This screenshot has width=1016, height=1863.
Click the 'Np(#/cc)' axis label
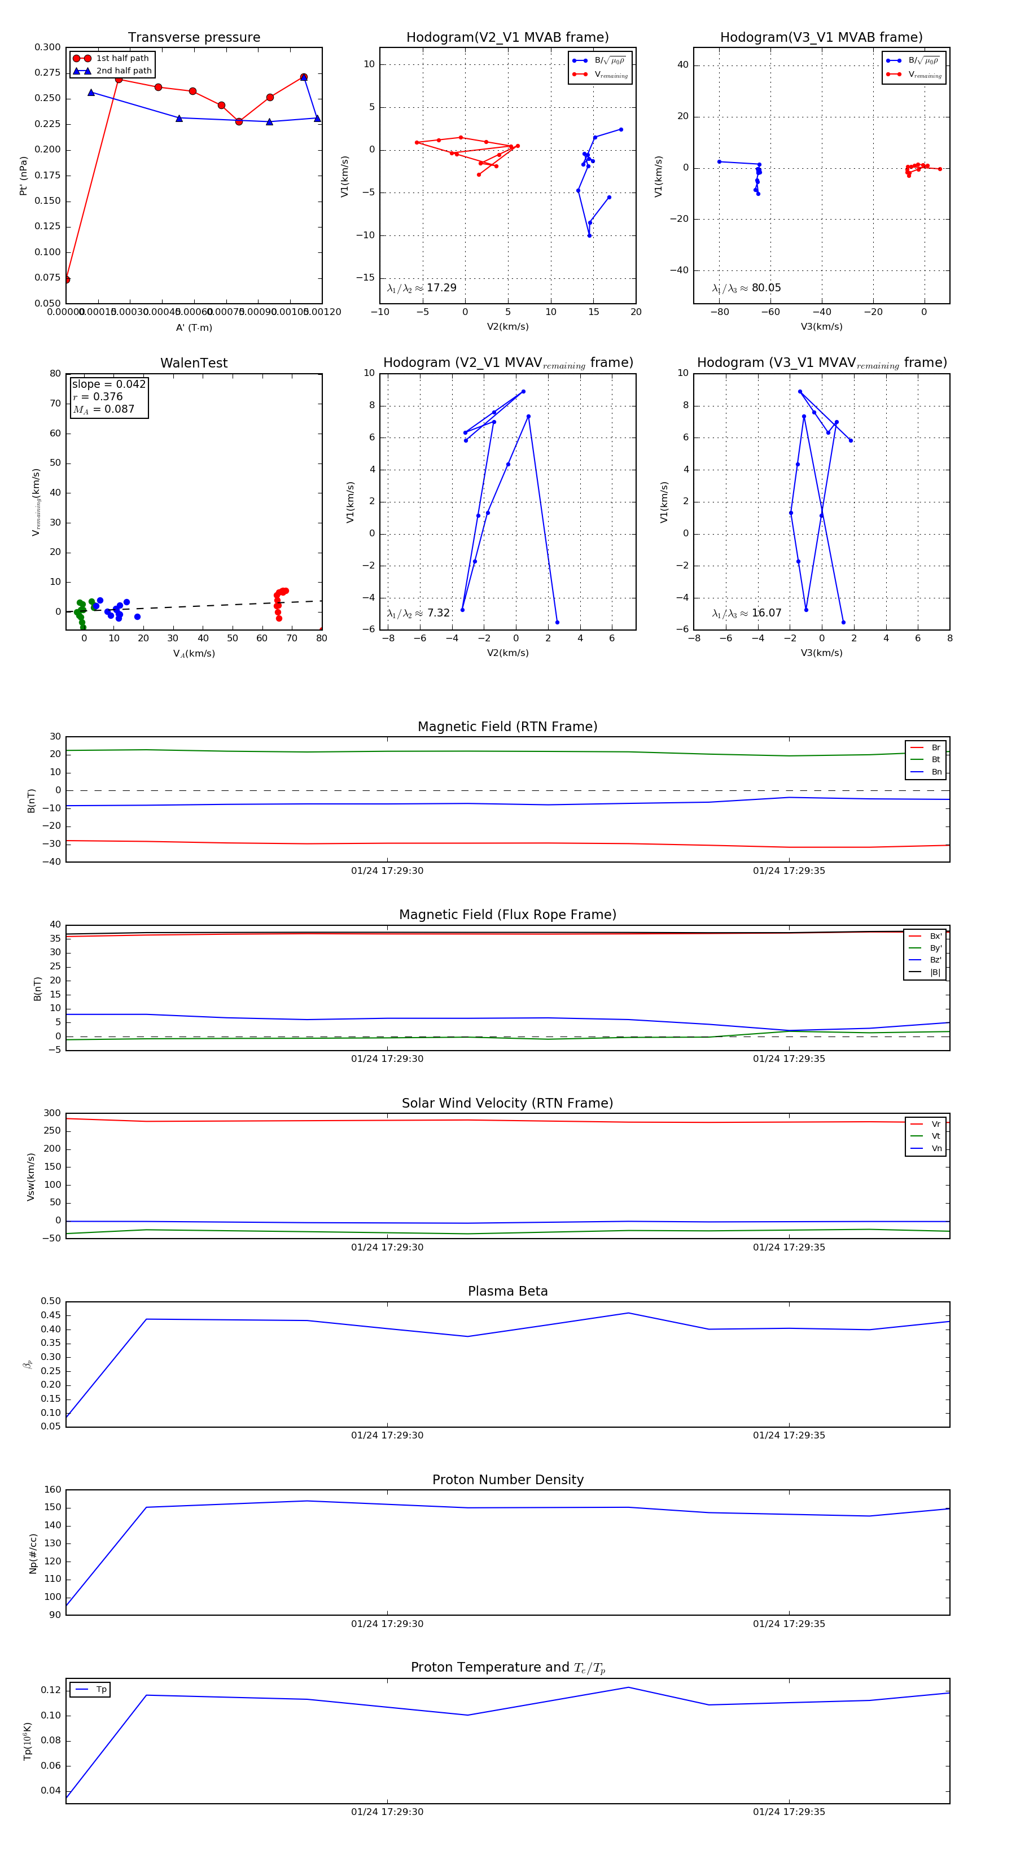[x=33, y=1554]
